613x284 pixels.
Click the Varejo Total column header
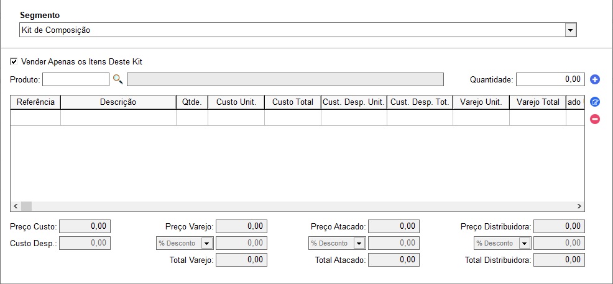(538, 102)
